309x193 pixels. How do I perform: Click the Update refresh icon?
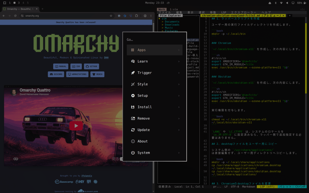click(133, 130)
